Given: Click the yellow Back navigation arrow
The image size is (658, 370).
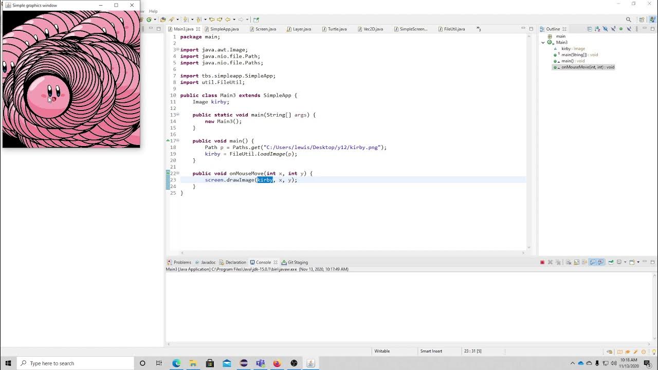Looking at the screenshot, I should (228, 20).
